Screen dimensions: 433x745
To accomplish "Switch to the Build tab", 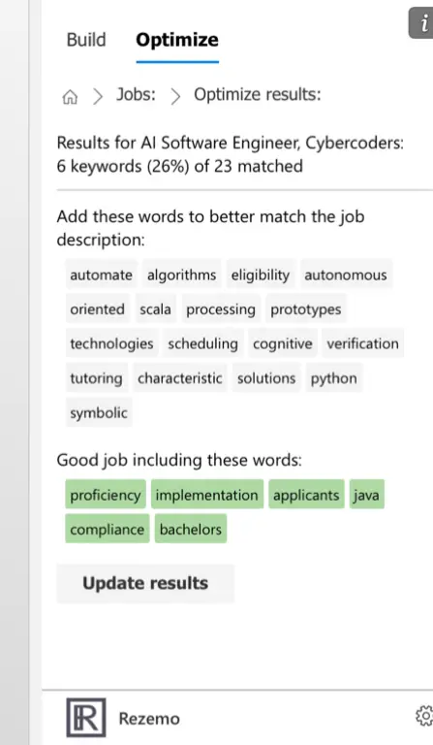I will pyautogui.click(x=86, y=40).
